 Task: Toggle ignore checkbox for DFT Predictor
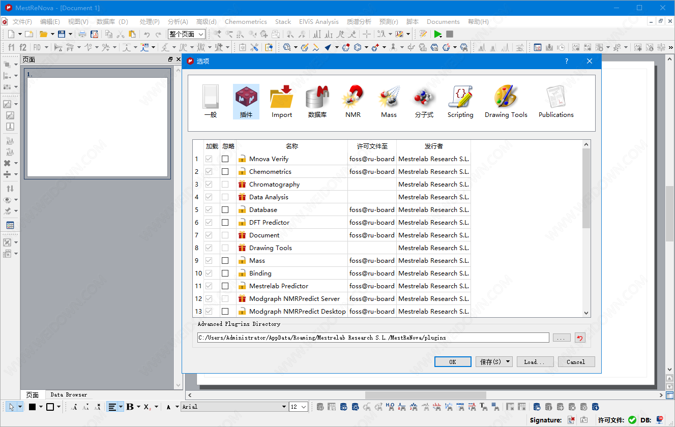pos(225,222)
